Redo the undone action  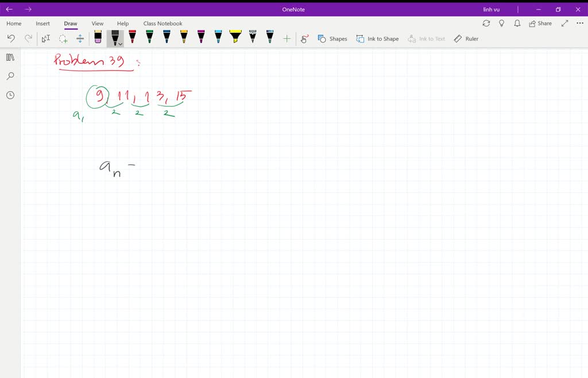[x=29, y=38]
